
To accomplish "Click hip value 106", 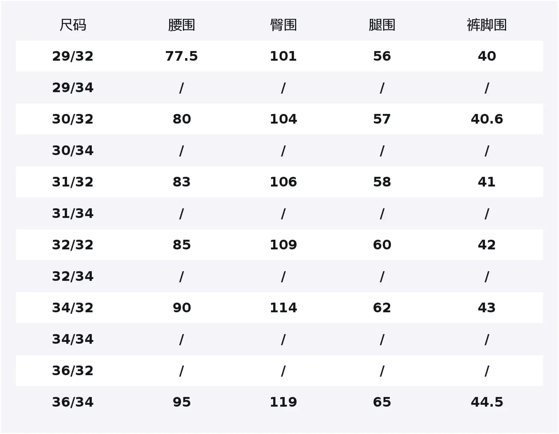I will (x=283, y=182).
